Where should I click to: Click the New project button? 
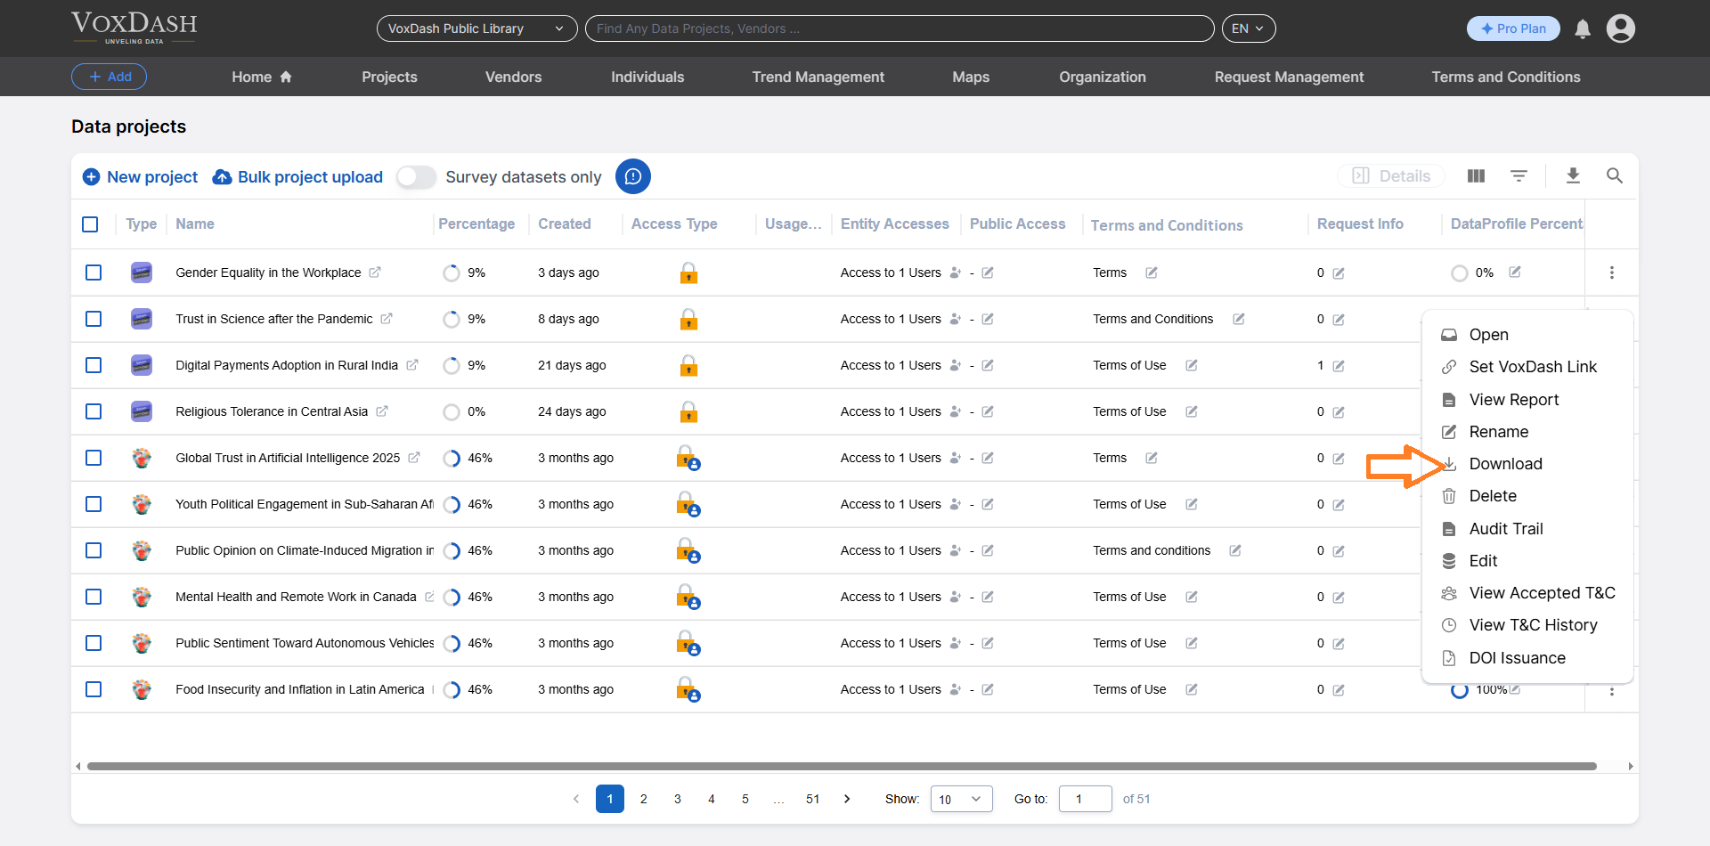tap(139, 176)
